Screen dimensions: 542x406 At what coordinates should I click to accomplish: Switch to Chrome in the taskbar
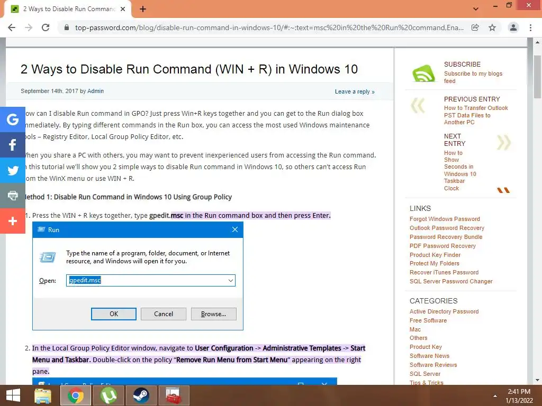tap(75, 395)
